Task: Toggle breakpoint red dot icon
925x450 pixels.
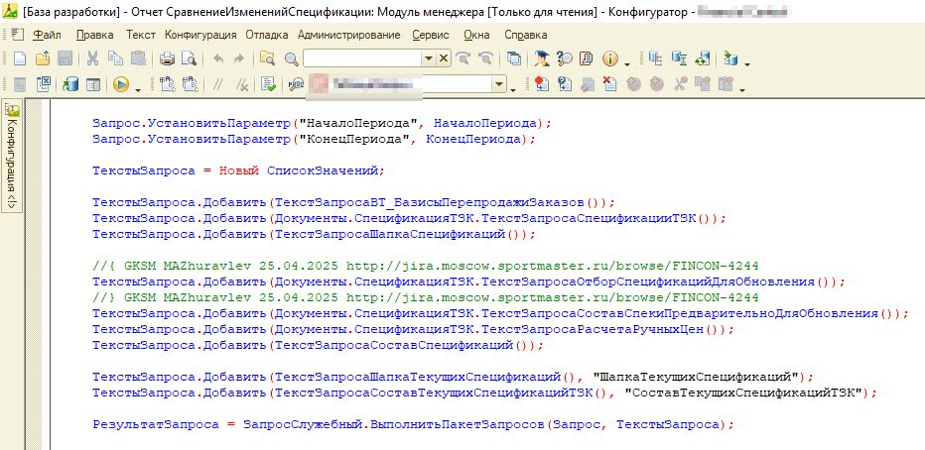Action: (x=542, y=84)
